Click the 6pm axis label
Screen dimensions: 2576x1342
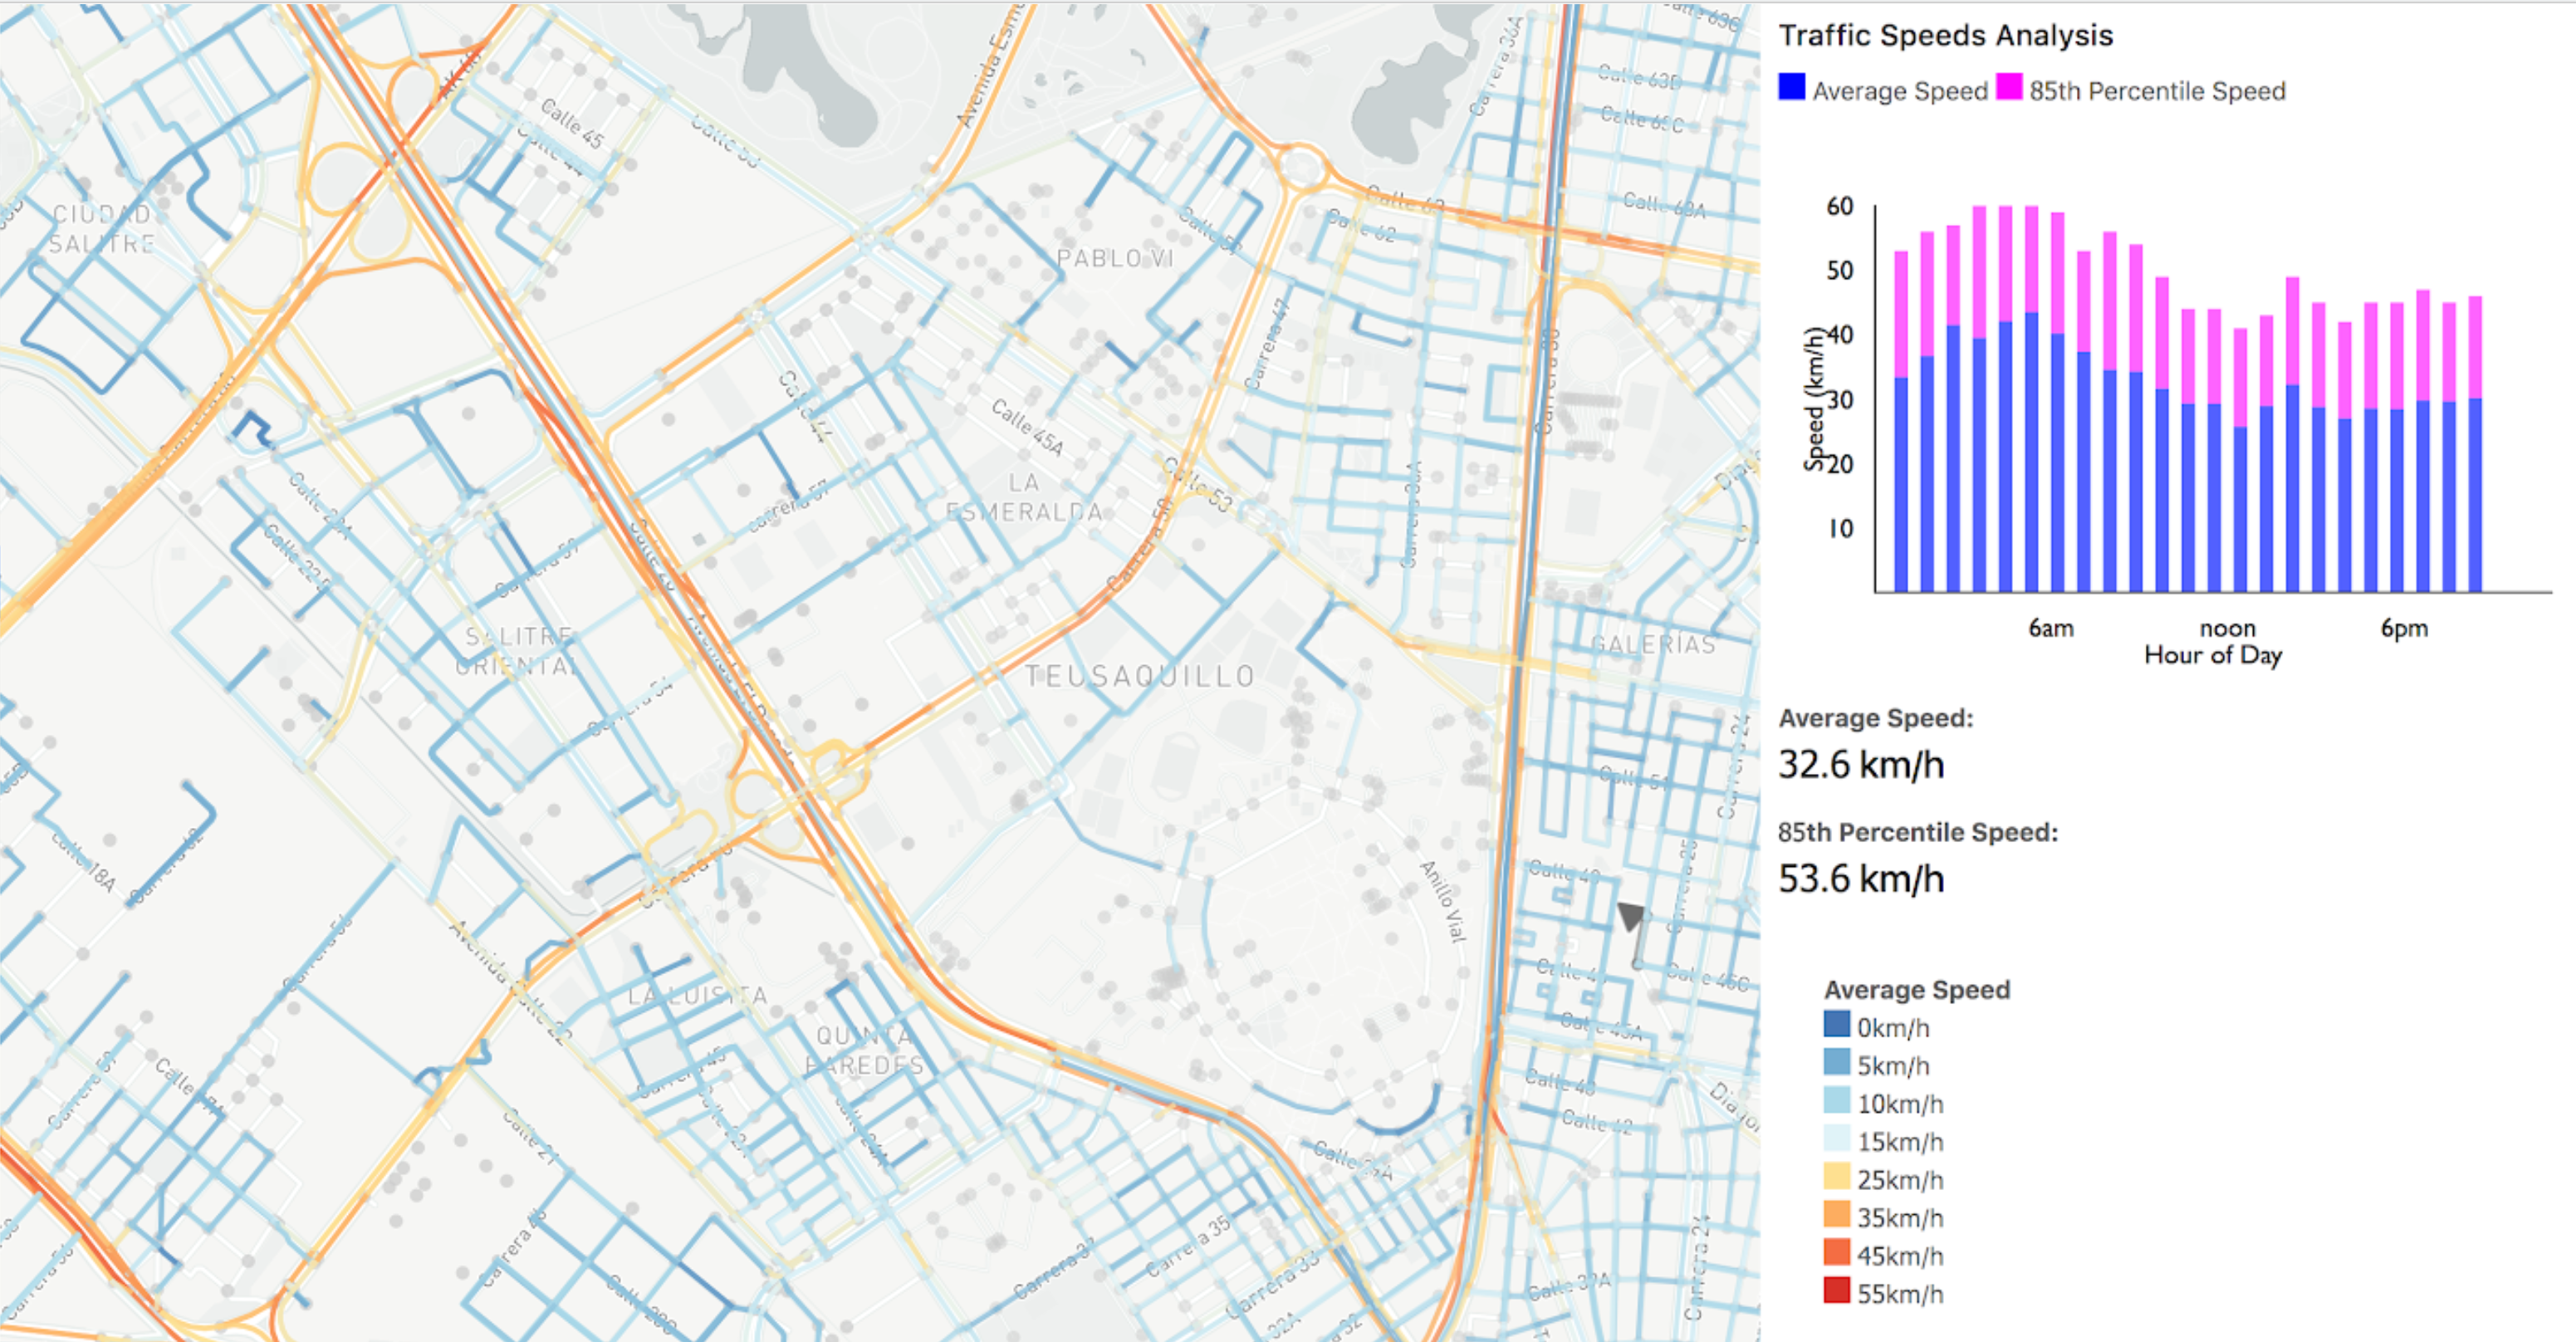point(2404,629)
